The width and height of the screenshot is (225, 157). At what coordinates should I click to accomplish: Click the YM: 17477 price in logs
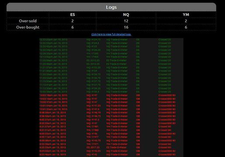[x=93, y=137]
